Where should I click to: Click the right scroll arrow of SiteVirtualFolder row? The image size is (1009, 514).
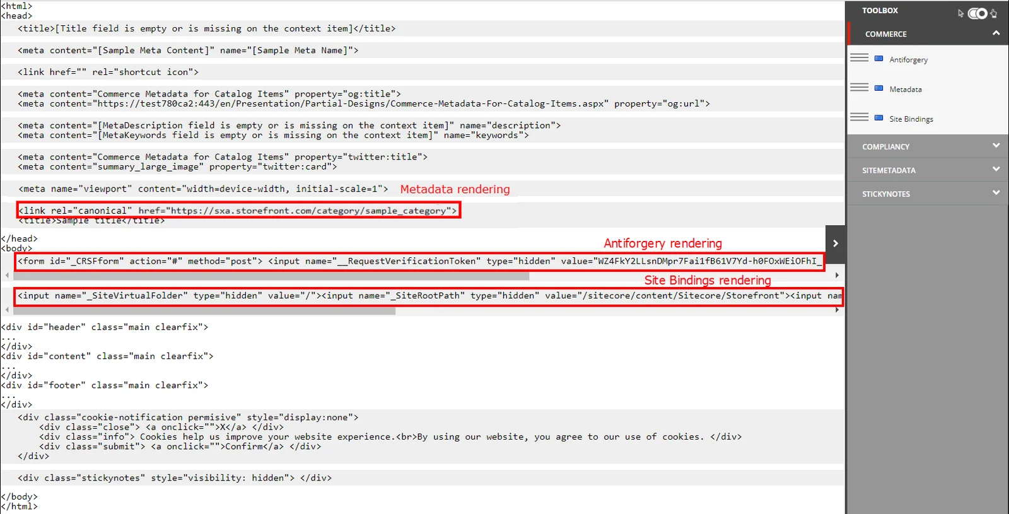click(x=837, y=310)
